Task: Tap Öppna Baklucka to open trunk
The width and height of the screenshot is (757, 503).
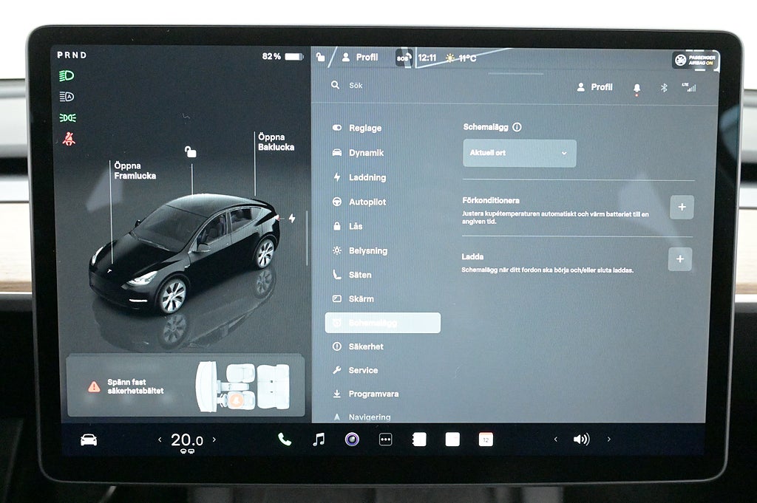Action: coord(276,142)
